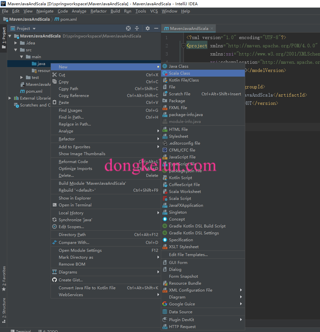
Task: Open Project panel settings gear
Action: coord(148,28)
